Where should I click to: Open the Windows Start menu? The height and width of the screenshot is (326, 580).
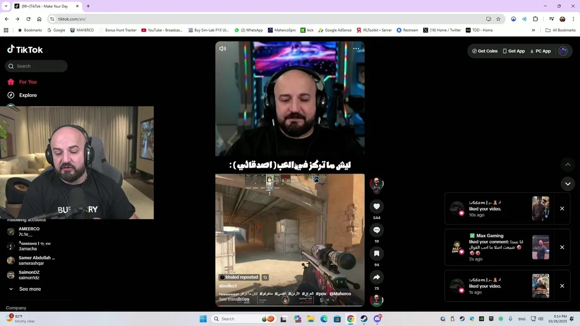tap(203, 319)
